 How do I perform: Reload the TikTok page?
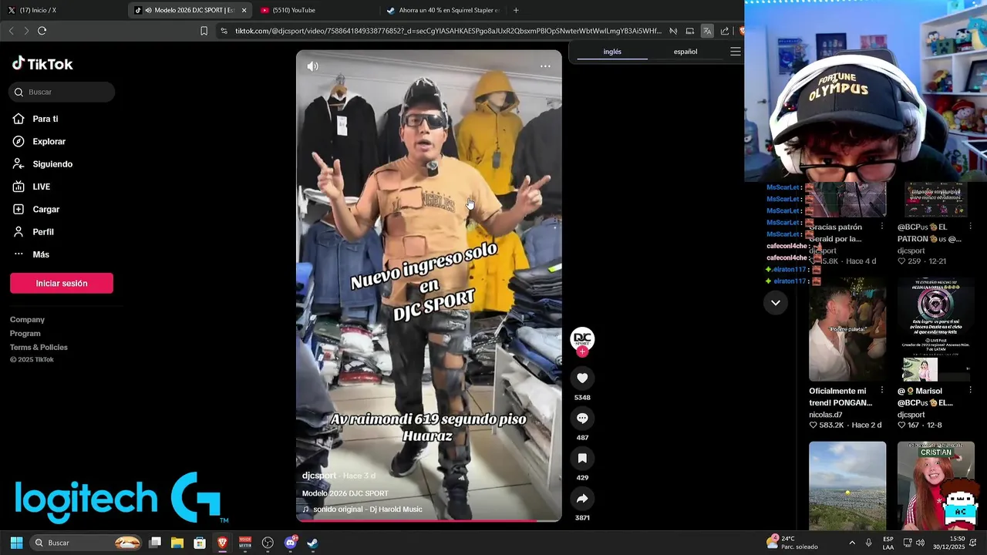(42, 31)
